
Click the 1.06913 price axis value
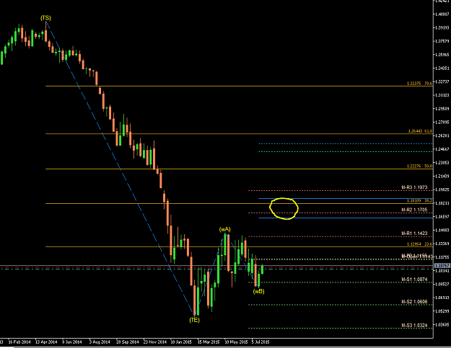pyautogui.click(x=442, y=298)
